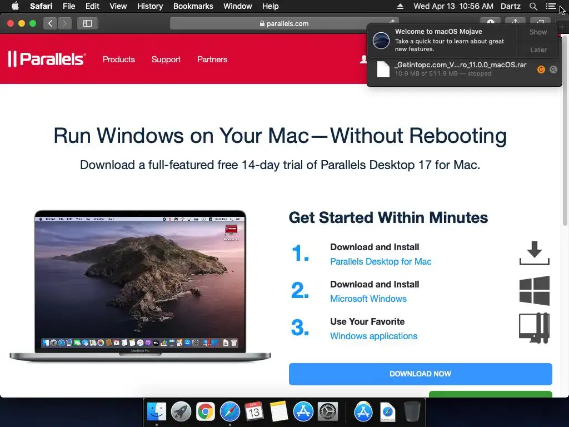Screen dimensions: 569x427
Task: Open the File menu
Action: click(68, 6)
